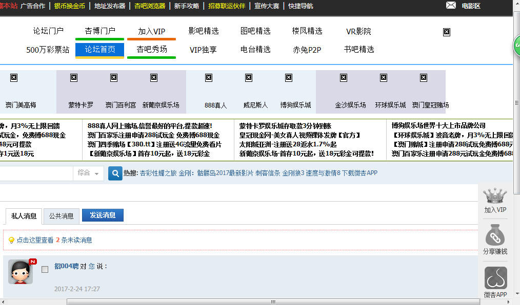Viewport: 520px width, 305px height.
Task: Click 点击这里查看 2 条未读消息 link
Action: point(54,240)
